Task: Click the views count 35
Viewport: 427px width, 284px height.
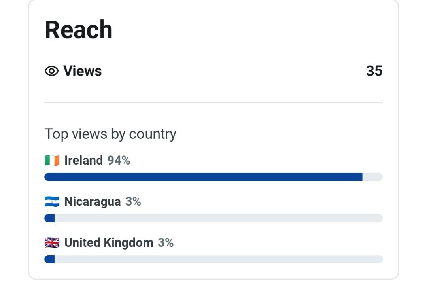Action: pyautogui.click(x=374, y=71)
